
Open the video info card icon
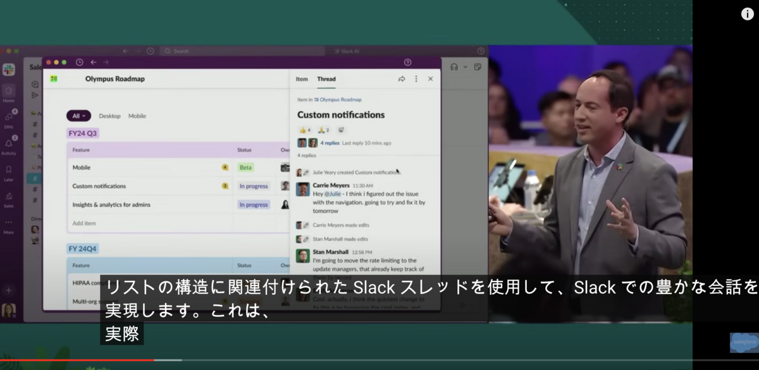[x=747, y=14]
